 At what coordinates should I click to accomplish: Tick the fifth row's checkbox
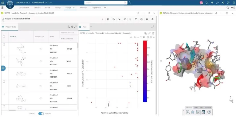point(4,94)
